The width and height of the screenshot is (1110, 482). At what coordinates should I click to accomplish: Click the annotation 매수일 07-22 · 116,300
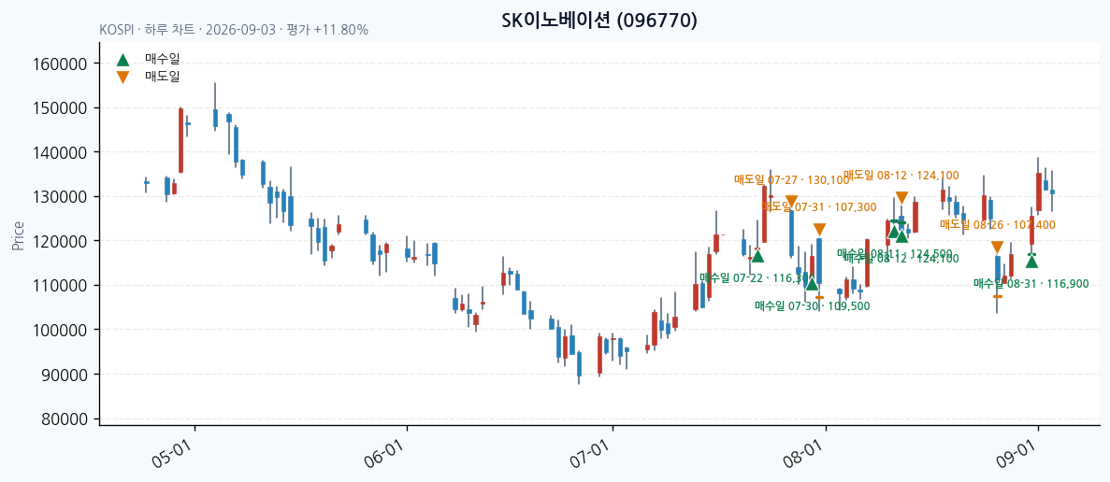point(757,277)
